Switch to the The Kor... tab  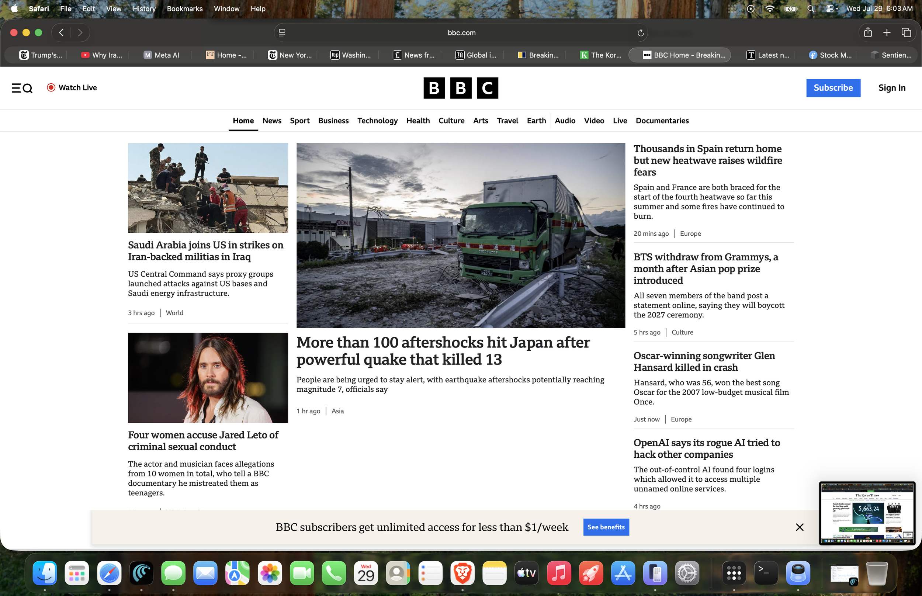pos(601,55)
